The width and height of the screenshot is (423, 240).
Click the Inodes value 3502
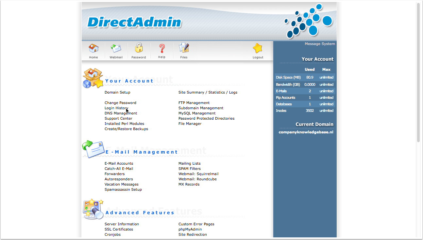pyautogui.click(x=310, y=111)
